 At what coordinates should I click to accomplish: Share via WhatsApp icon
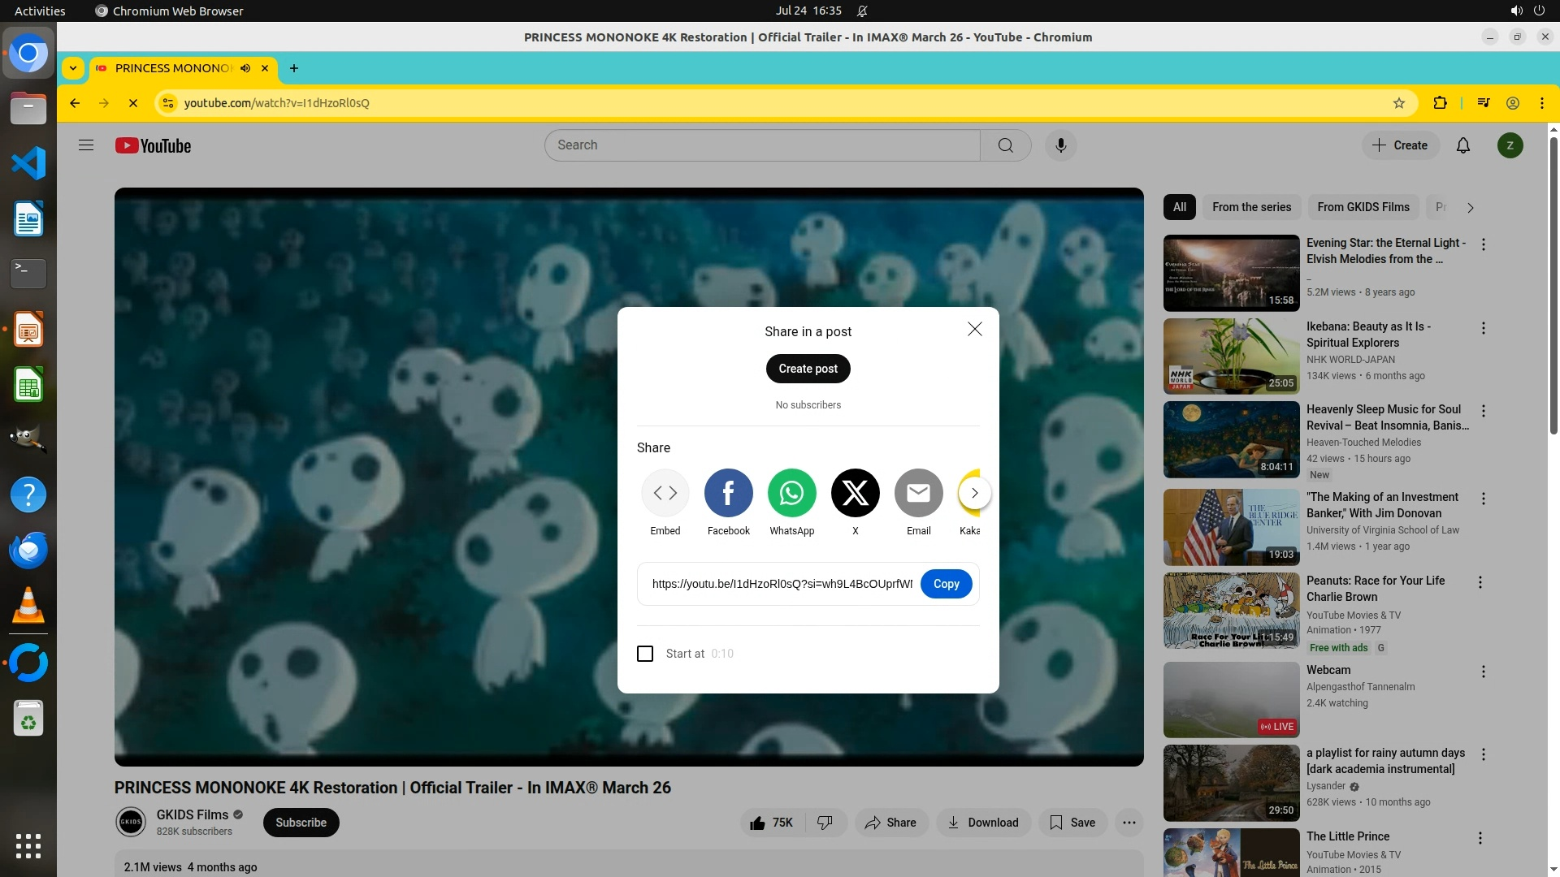(791, 493)
